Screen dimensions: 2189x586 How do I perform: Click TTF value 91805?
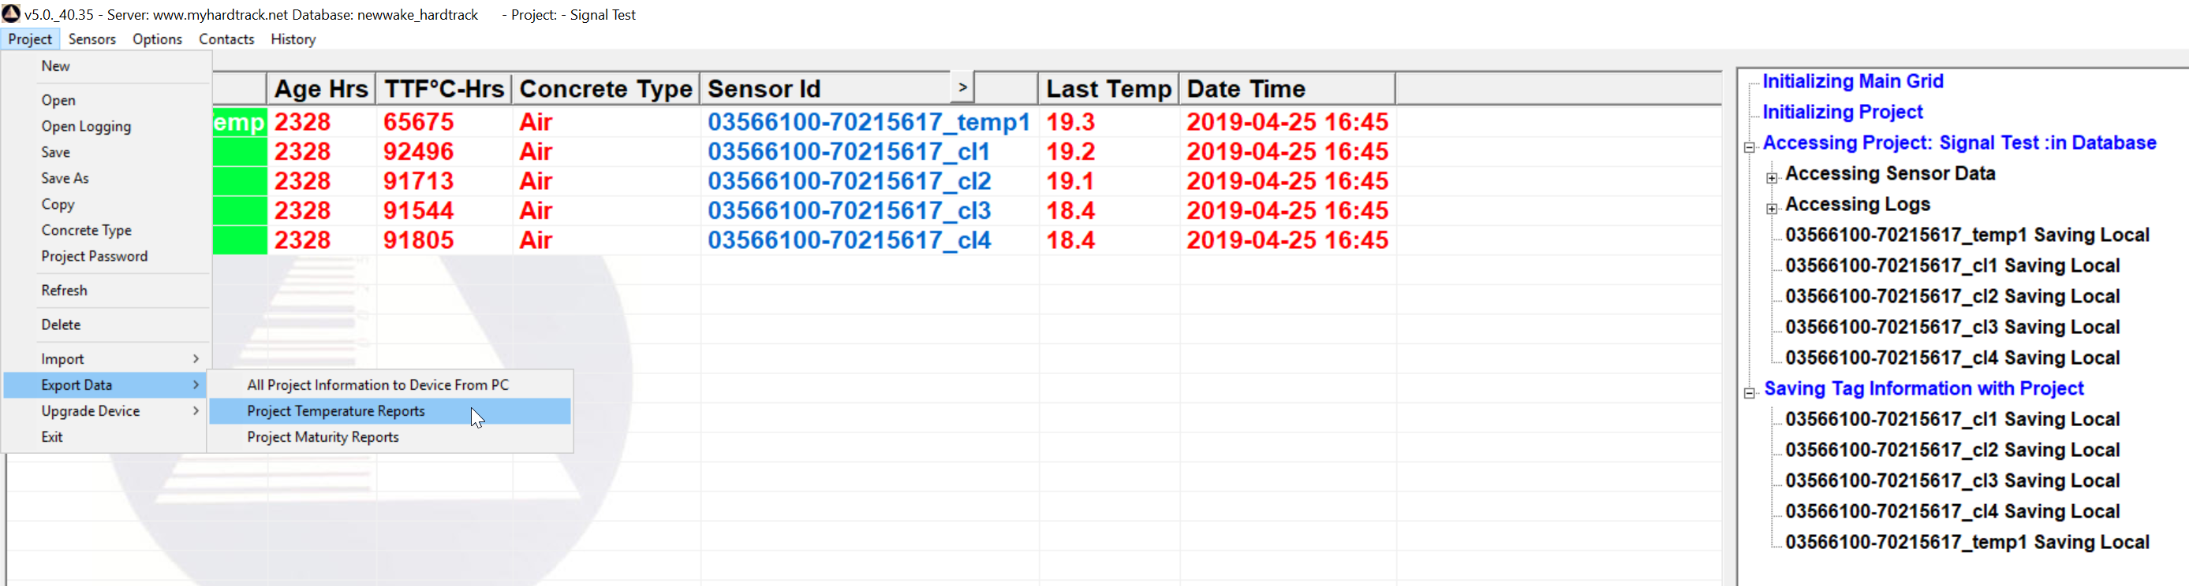[418, 241]
